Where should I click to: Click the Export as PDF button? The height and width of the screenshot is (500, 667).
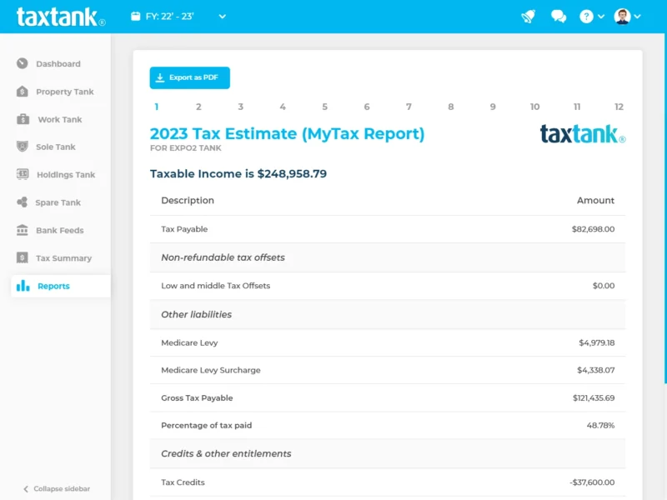tap(189, 77)
